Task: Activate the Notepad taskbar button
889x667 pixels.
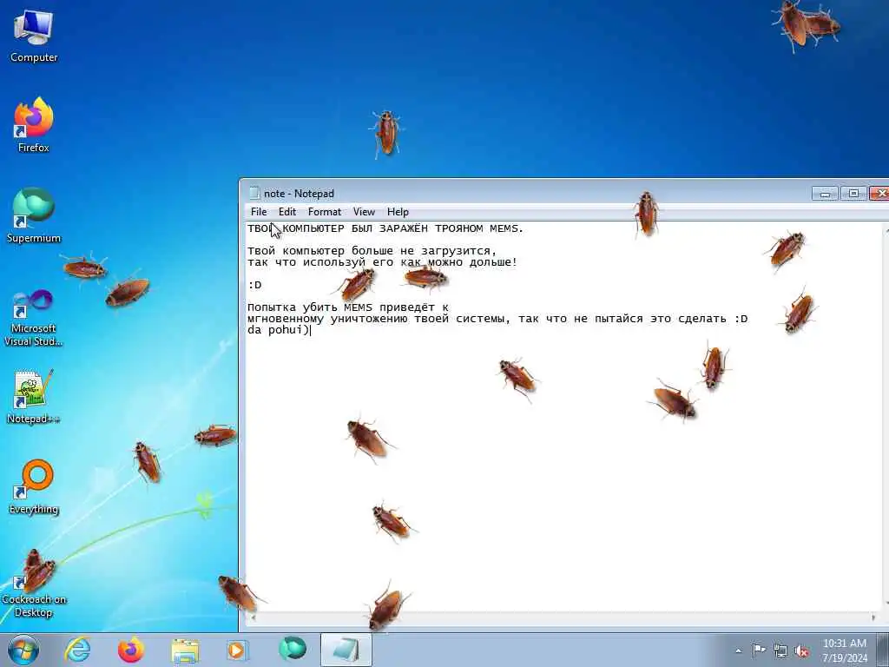Action: 346,650
